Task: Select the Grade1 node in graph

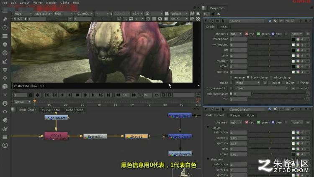Action: (x=136, y=136)
